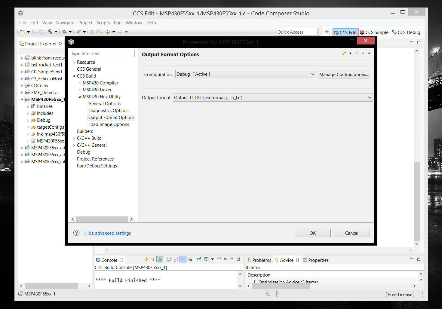
Task: Collapse the CCS Build tree node
Action: pyautogui.click(x=74, y=76)
